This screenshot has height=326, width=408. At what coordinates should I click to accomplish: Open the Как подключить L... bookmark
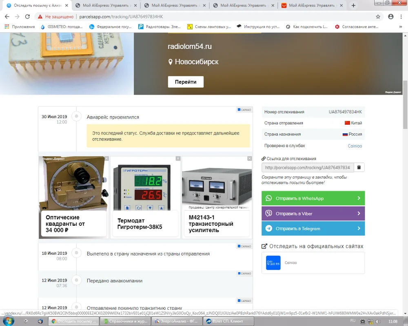(x=307, y=26)
